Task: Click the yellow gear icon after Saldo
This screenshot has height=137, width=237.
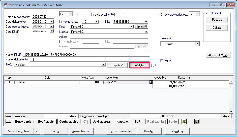Action: [x=184, y=122]
